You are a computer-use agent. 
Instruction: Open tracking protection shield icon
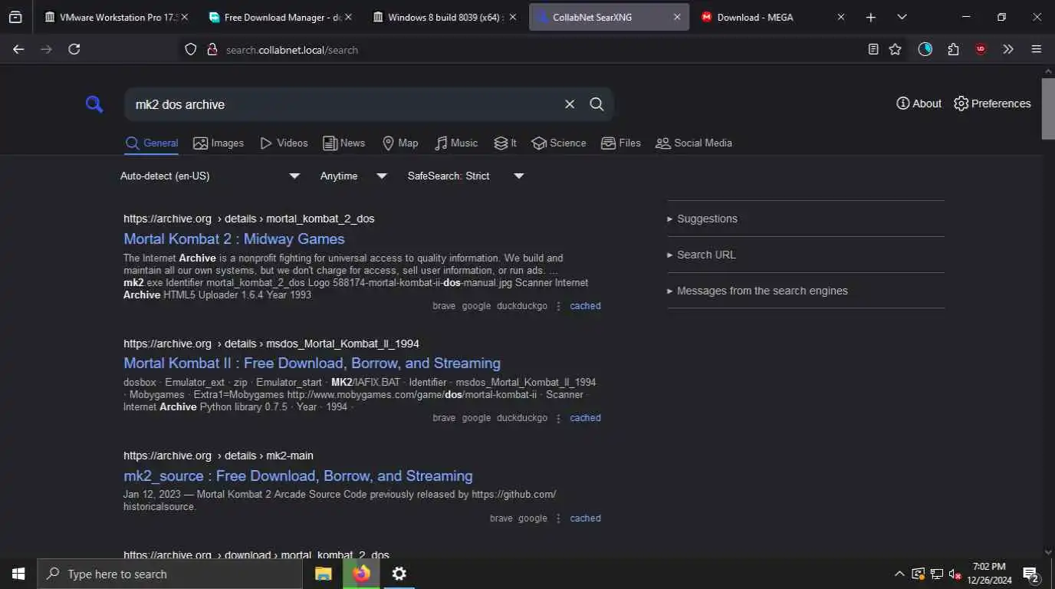[x=191, y=50]
